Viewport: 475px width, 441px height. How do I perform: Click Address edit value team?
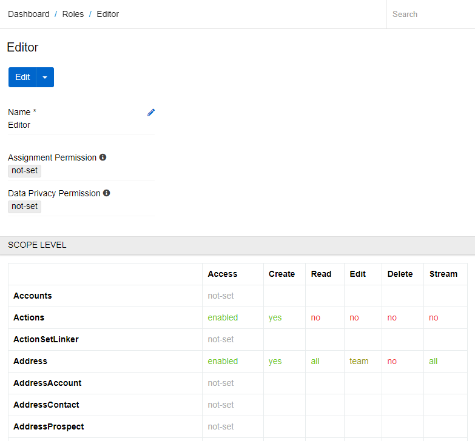coord(359,361)
